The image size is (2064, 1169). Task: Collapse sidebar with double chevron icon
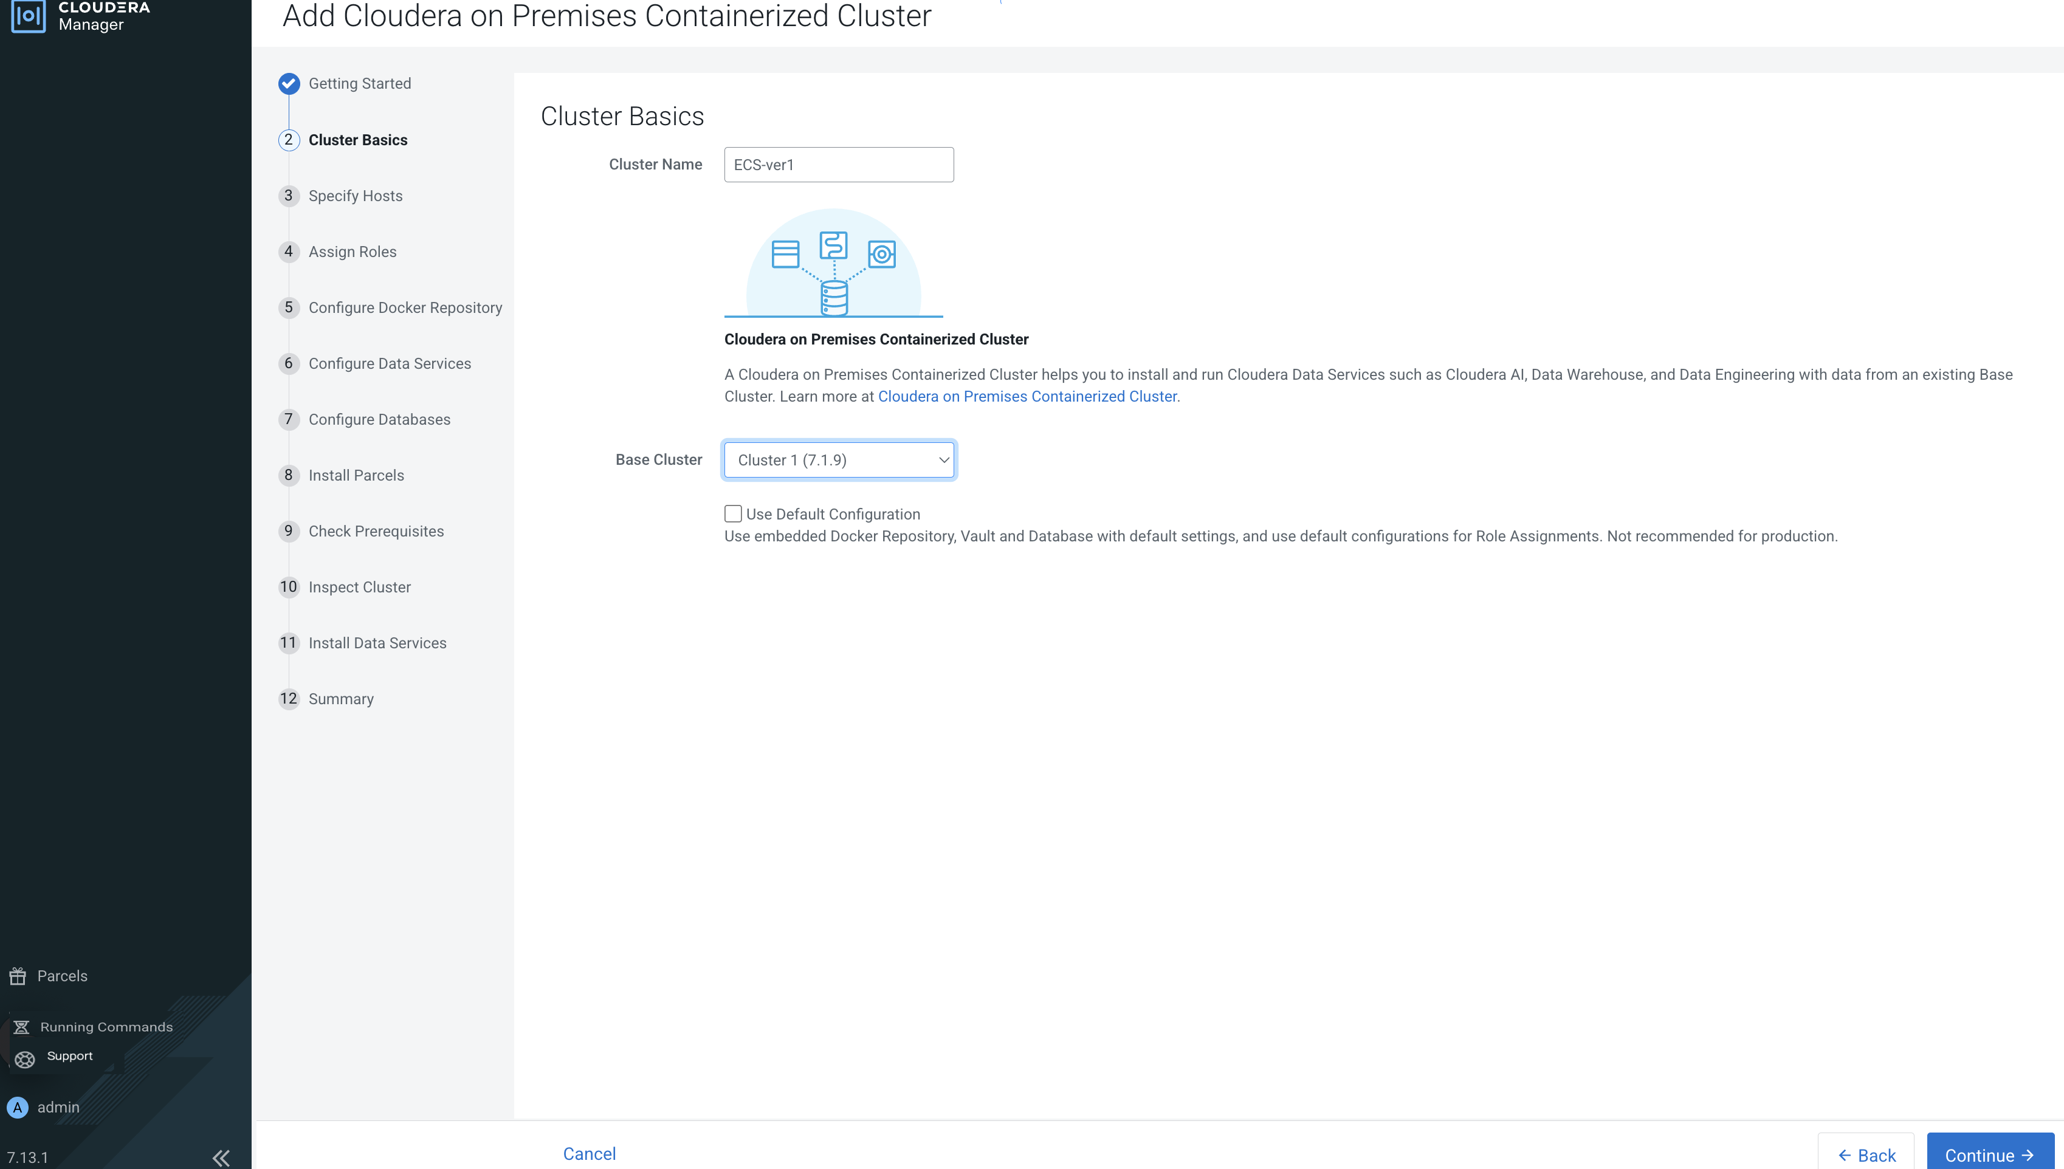pyautogui.click(x=221, y=1157)
